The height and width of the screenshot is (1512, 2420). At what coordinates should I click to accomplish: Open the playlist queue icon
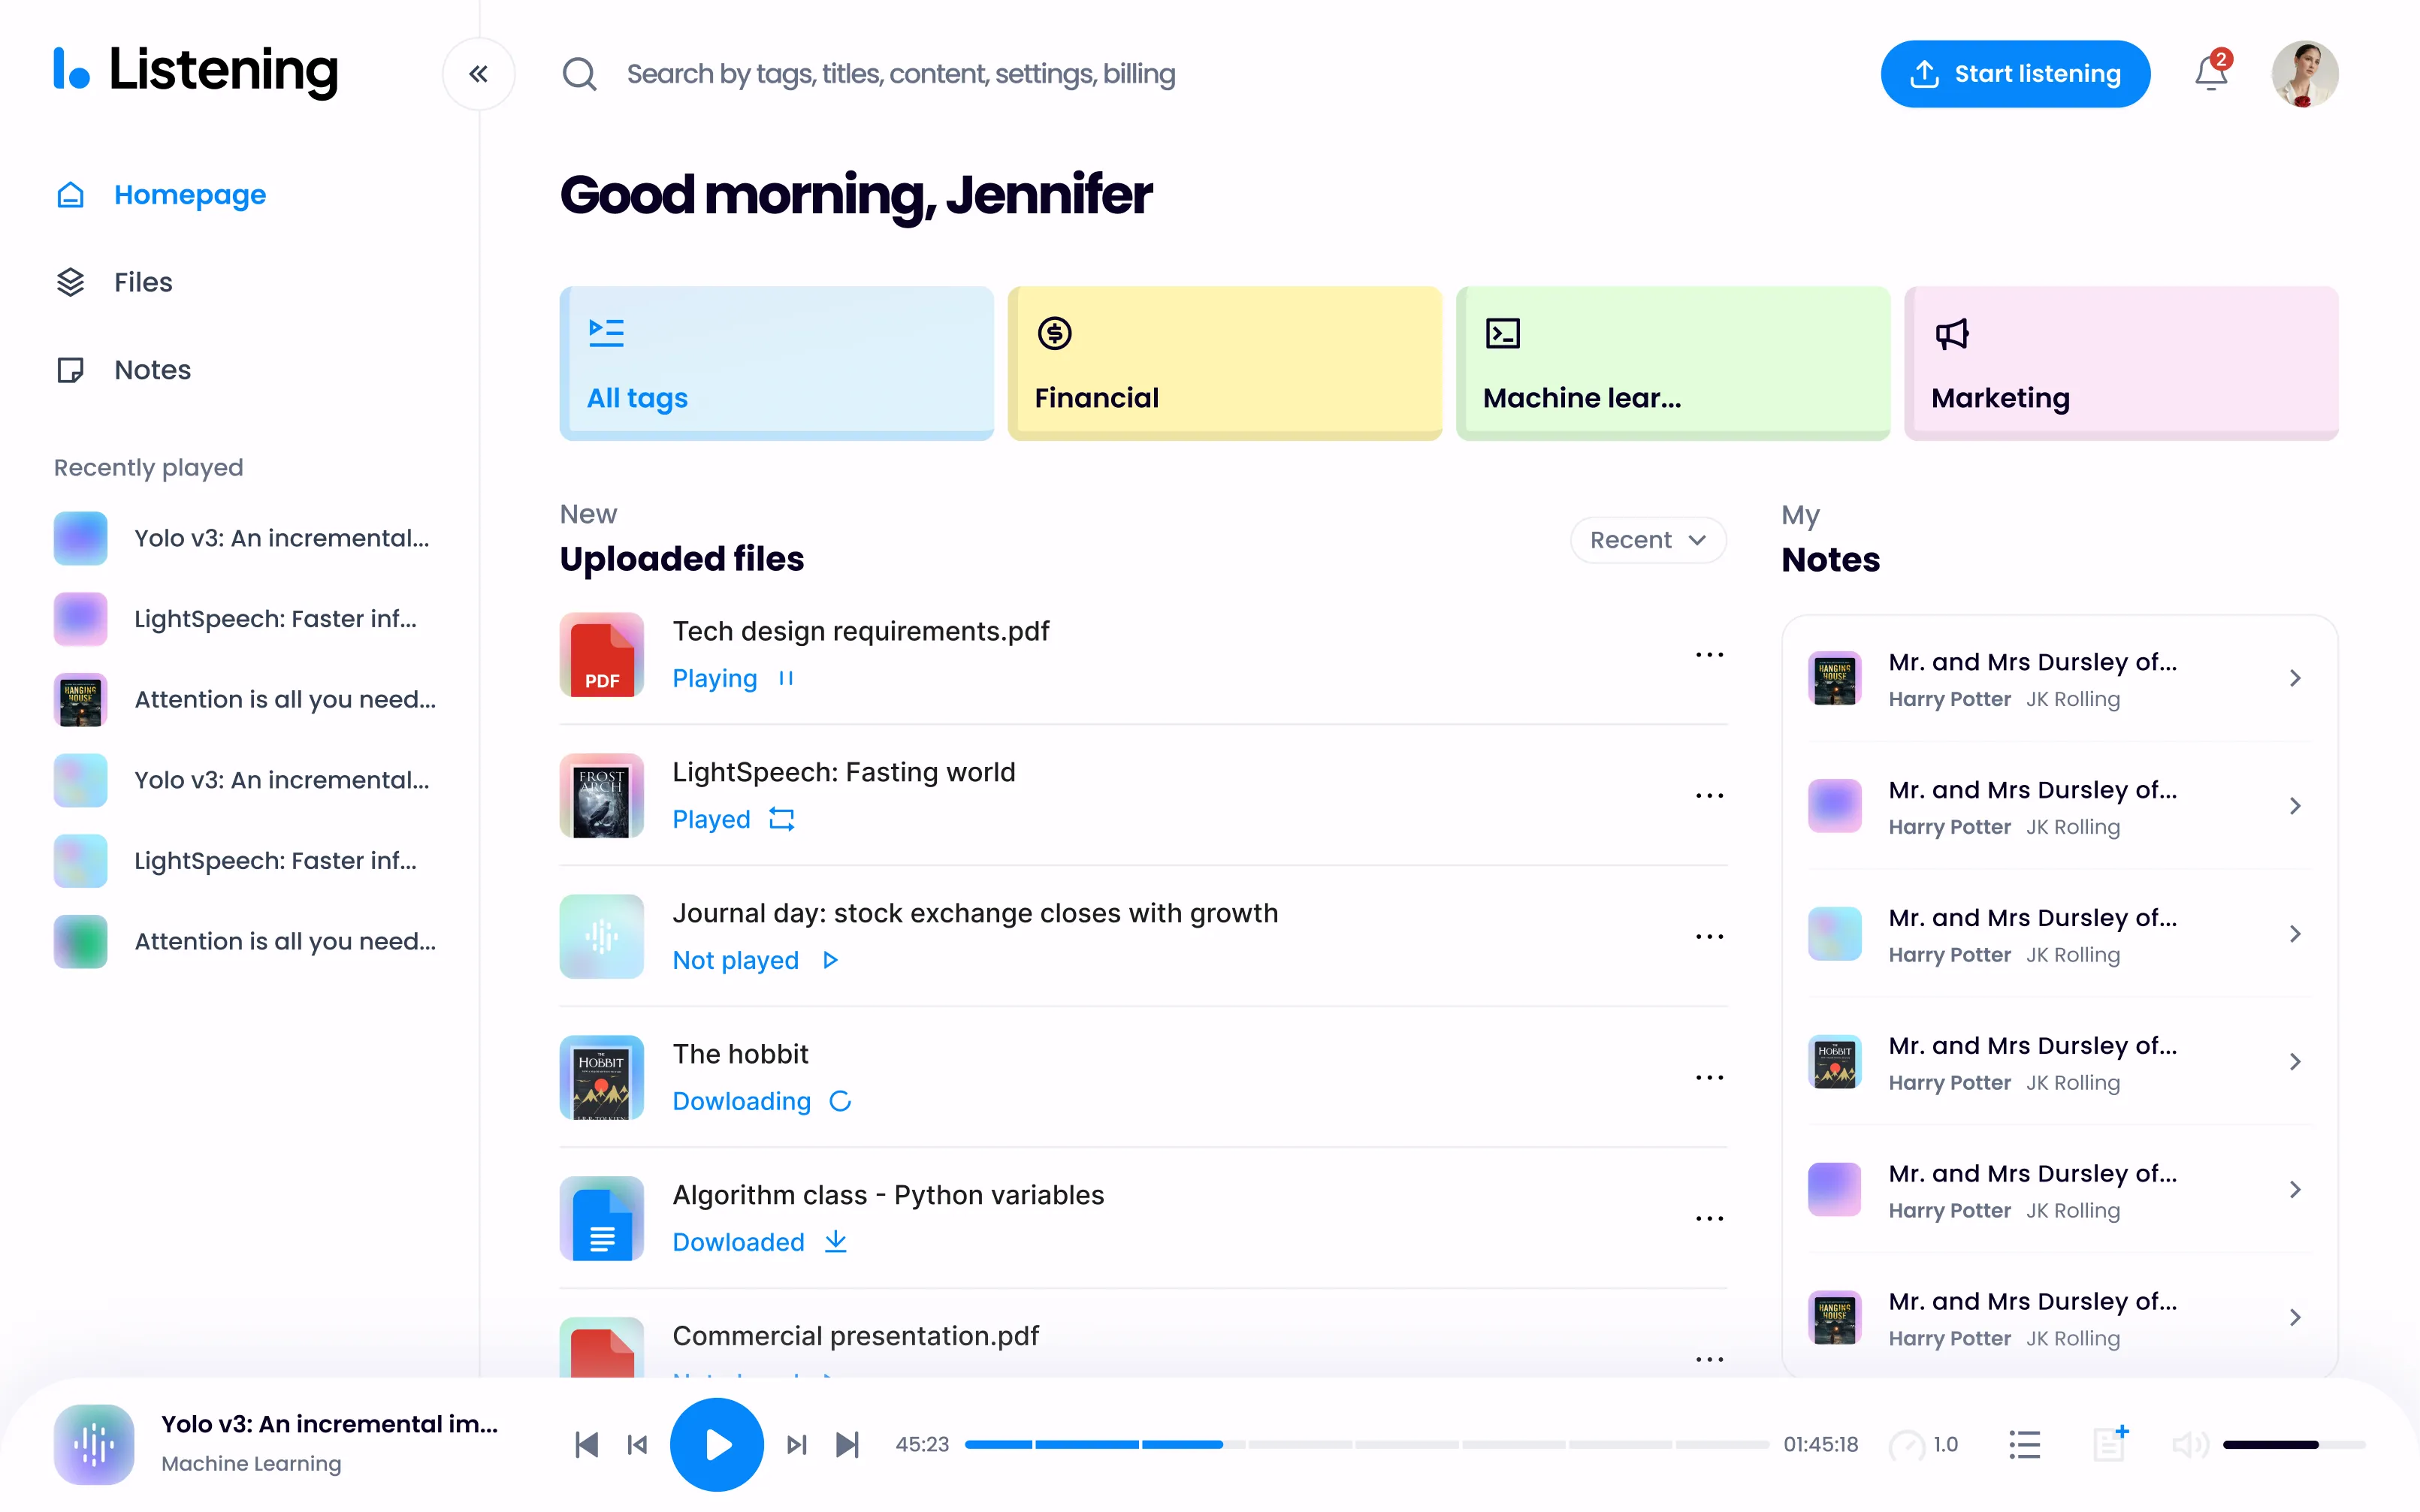(x=2024, y=1444)
